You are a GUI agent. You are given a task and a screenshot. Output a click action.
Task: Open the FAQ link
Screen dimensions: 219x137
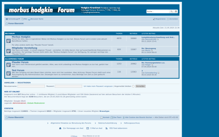[24, 19]
